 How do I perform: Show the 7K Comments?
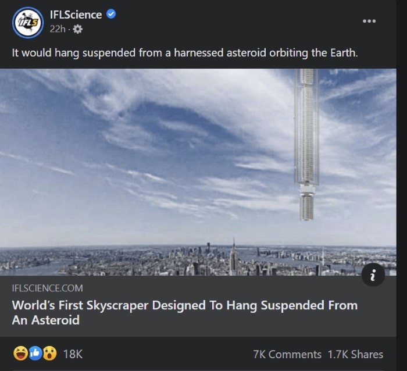pos(287,354)
